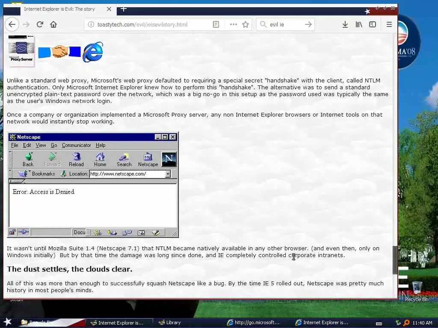Submit the 'evil ie' search arrow
Screen dimensions: 438x328
click(308, 24)
